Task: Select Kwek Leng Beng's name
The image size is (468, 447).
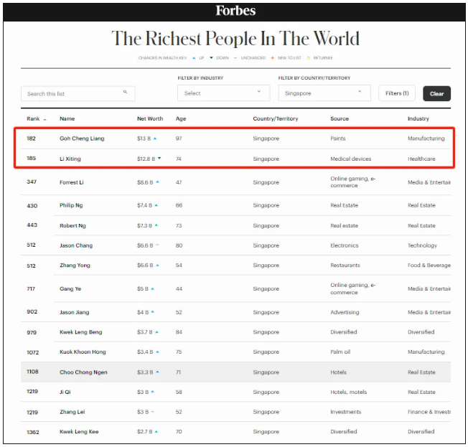Action: [80, 332]
